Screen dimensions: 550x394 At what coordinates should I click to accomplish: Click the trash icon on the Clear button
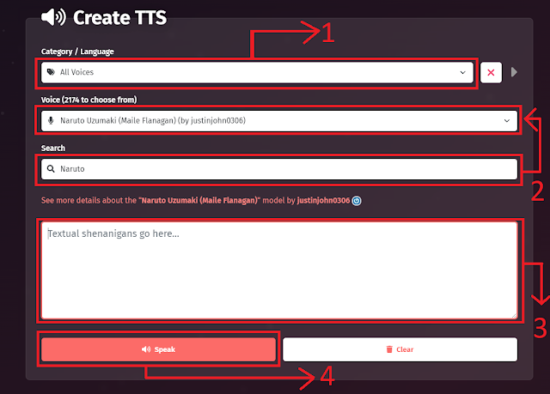coord(389,349)
